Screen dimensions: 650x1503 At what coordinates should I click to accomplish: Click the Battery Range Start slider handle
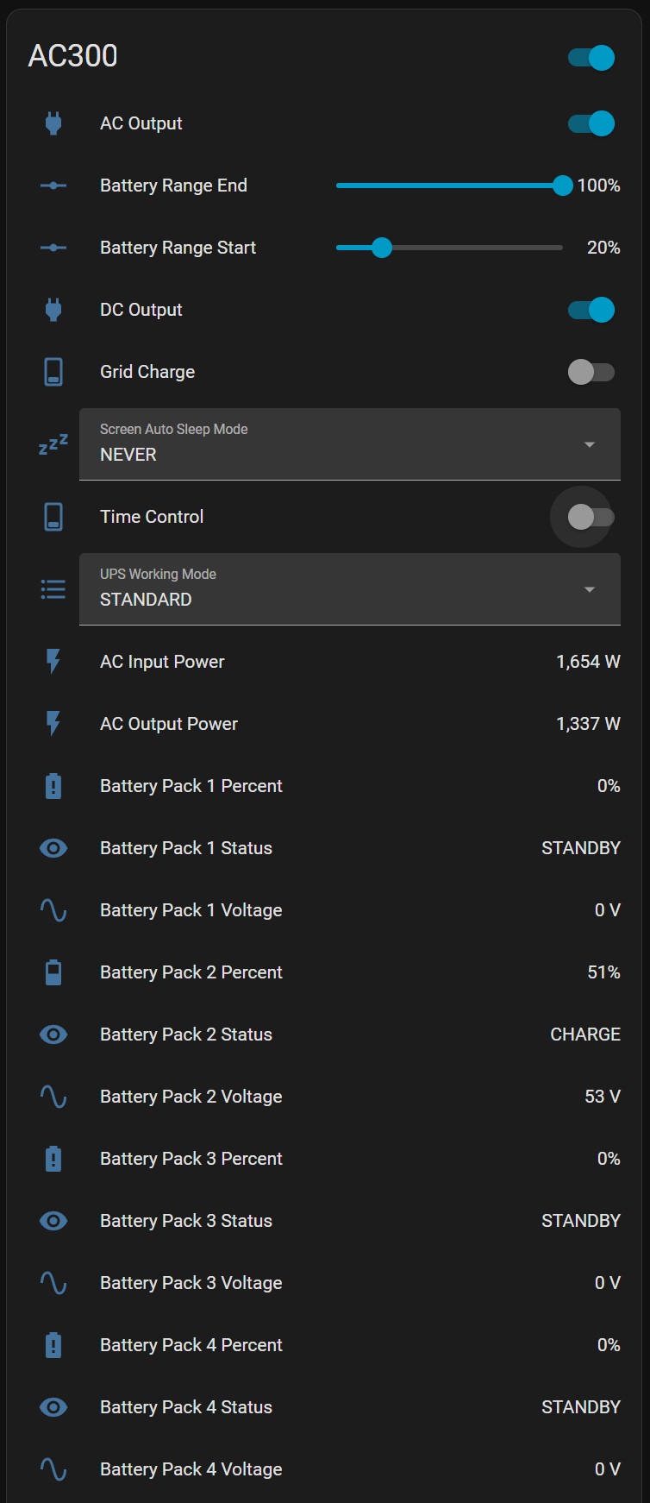pos(382,248)
